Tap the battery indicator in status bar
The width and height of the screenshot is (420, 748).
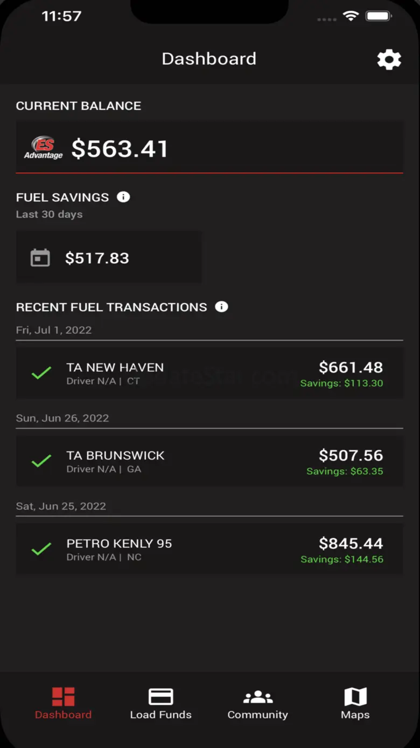379,16
